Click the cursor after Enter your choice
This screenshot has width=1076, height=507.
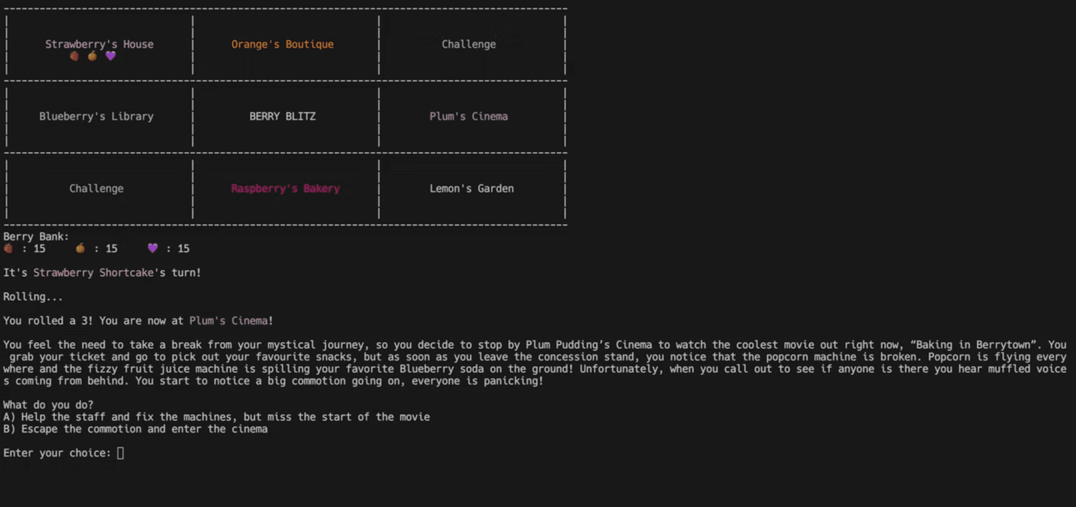(120, 453)
